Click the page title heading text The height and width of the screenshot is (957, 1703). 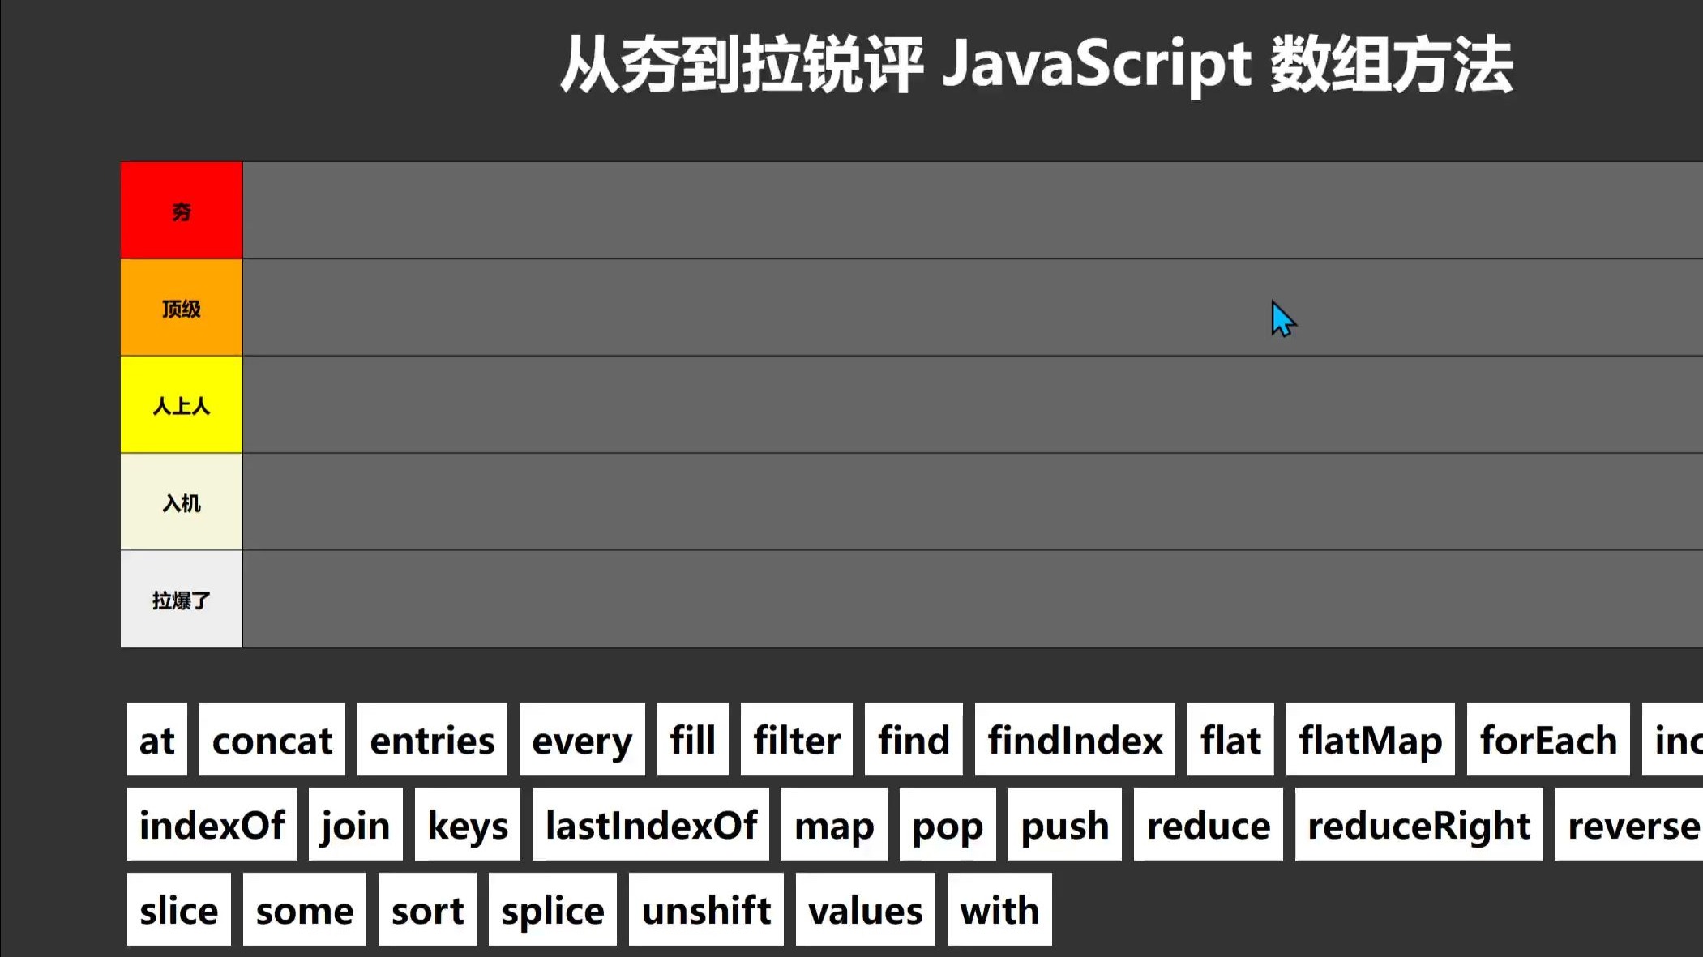pos(1036,65)
